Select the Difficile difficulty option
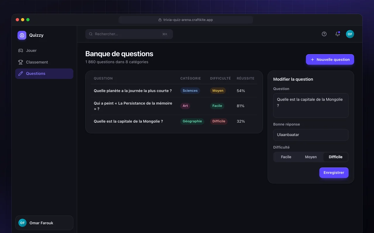Screen dimensions: 374x233 [x=335, y=157]
